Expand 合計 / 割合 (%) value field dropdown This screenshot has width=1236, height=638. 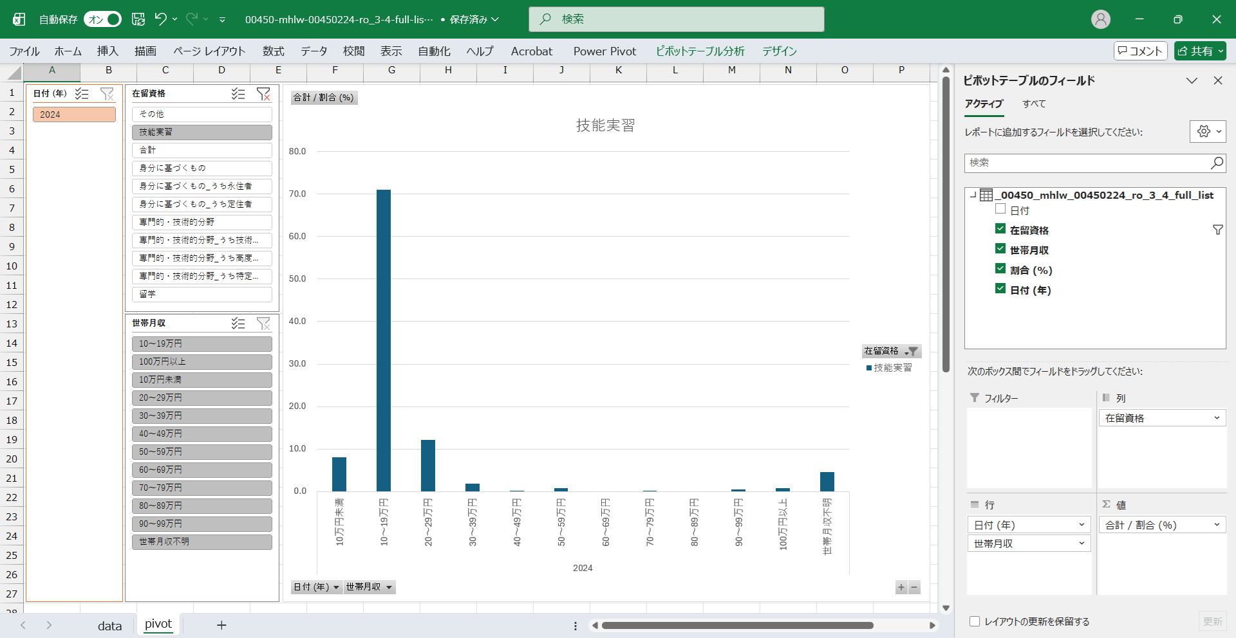coord(1216,525)
